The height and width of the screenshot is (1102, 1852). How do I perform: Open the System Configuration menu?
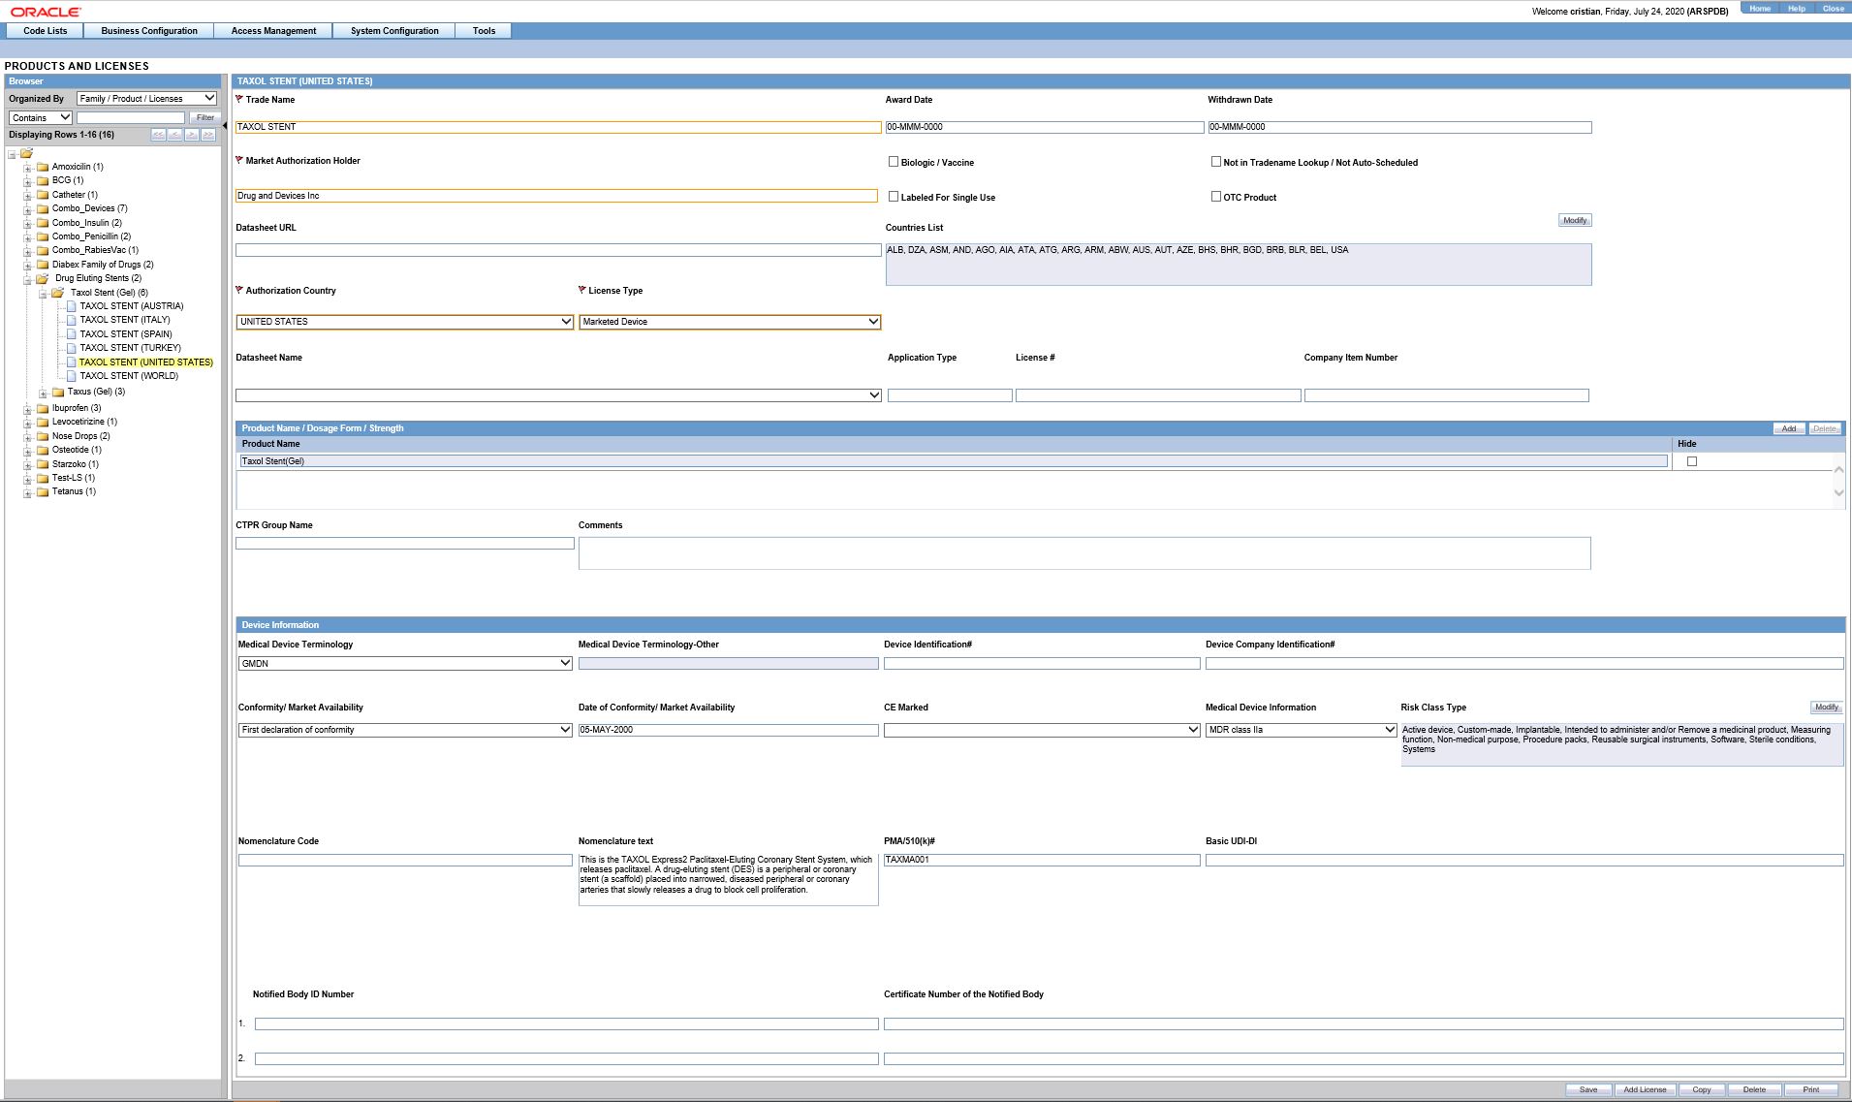pyautogui.click(x=394, y=31)
